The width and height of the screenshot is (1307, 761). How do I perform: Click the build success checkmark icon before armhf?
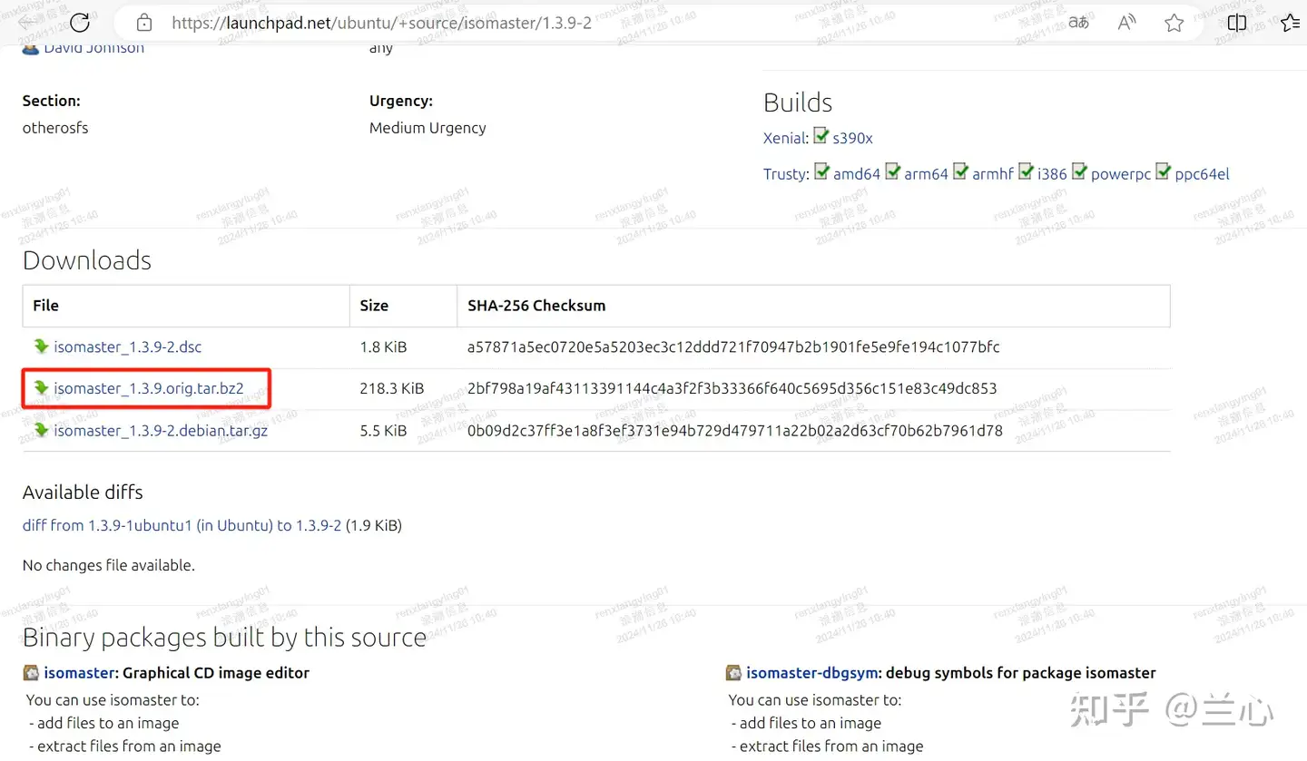pos(961,171)
